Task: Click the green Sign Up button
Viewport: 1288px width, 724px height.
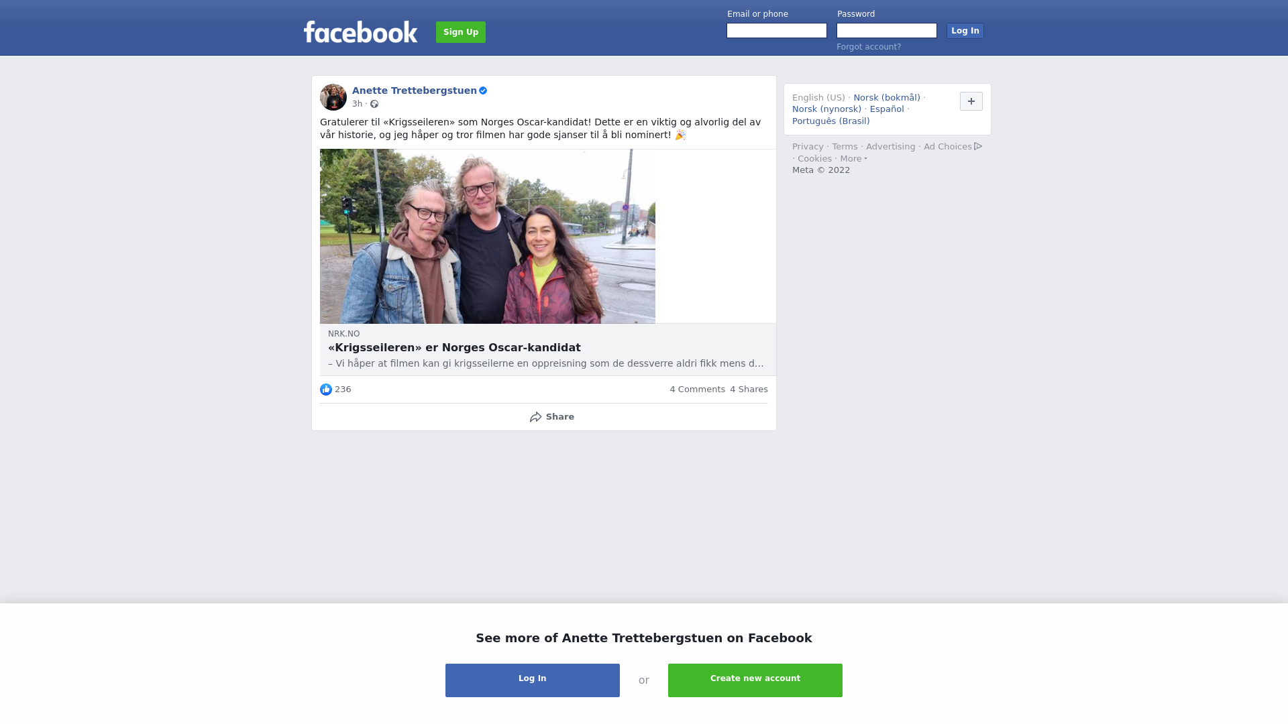Action: pos(461,32)
